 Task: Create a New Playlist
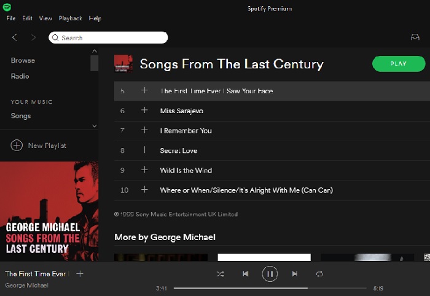[39, 146]
